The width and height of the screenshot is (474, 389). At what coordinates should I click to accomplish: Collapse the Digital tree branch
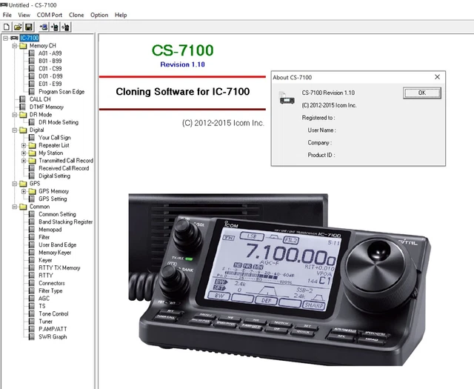14,130
